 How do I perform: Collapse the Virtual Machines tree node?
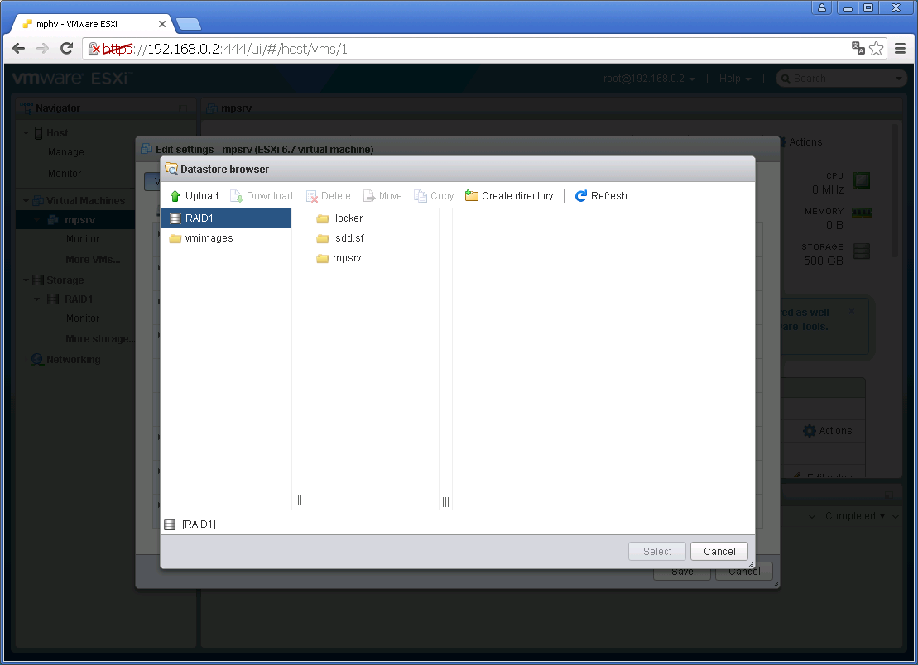(26, 201)
